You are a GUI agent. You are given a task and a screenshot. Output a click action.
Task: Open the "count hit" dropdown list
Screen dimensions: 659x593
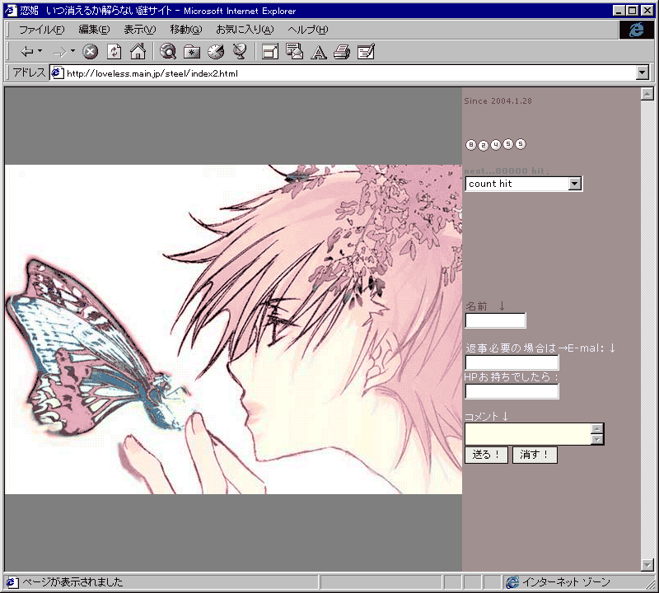[x=523, y=184]
